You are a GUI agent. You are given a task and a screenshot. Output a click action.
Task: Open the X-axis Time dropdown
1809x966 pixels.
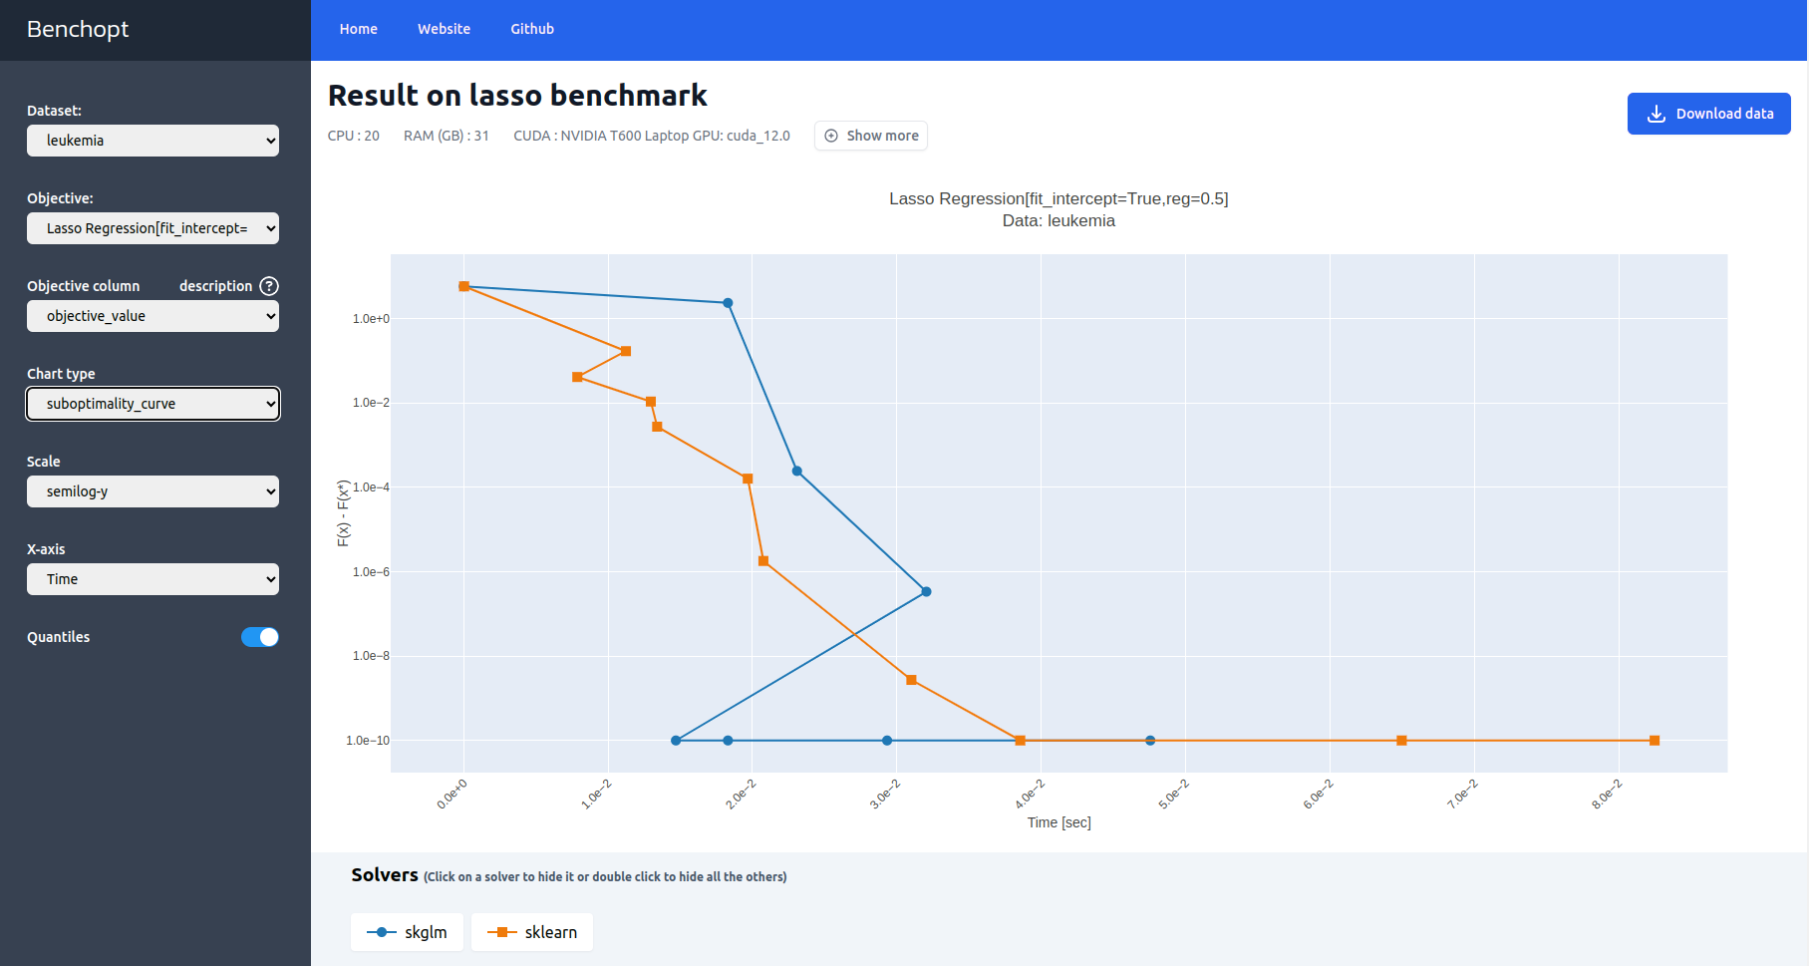(152, 579)
